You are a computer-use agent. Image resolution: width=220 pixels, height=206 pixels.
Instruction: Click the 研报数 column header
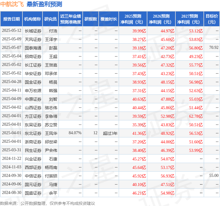coord(91,19)
